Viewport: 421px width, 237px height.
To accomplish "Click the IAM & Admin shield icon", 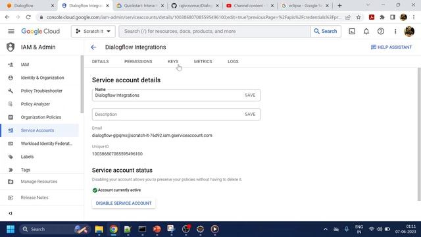I will (11, 47).
